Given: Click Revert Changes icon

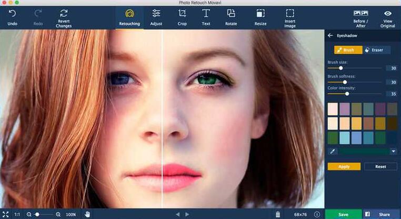Looking at the screenshot, I should [64, 13].
